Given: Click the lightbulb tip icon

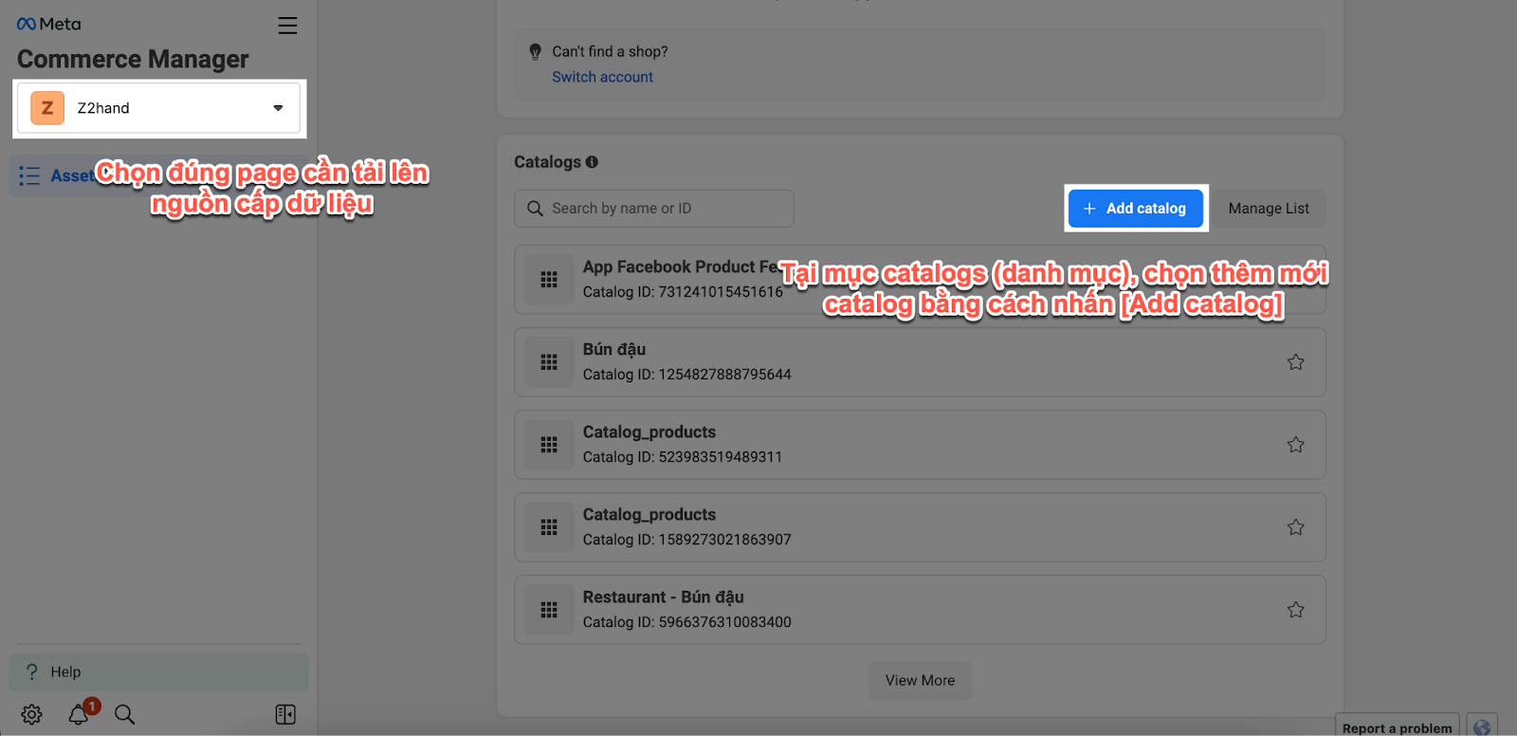Looking at the screenshot, I should [x=535, y=52].
